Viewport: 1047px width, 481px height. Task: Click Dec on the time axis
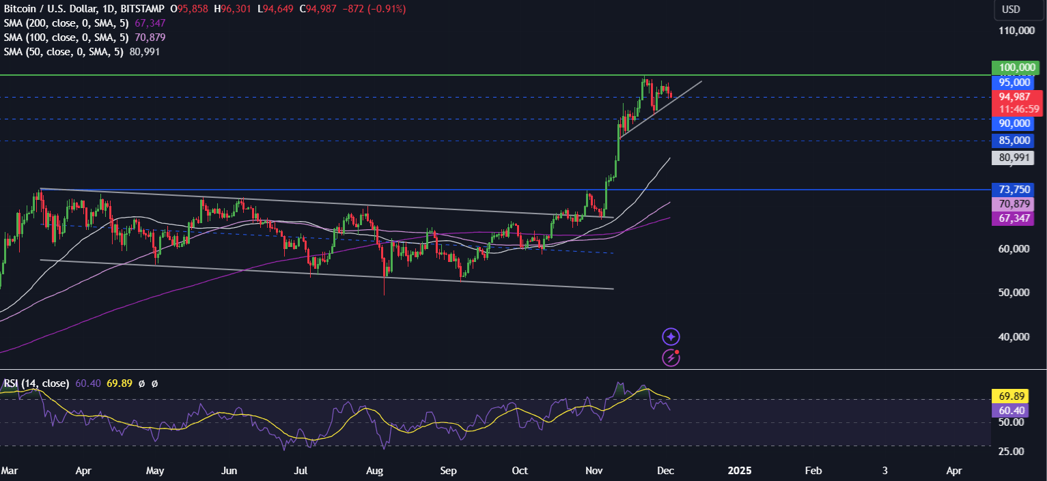(665, 471)
